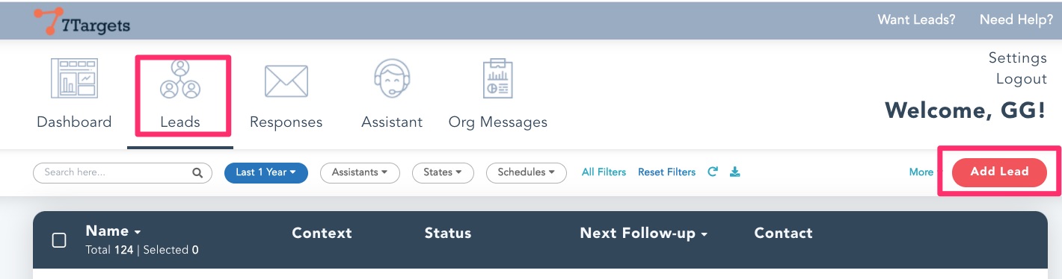Click the 7Targets logo
Screen dimensions: 1062x279
(82, 22)
